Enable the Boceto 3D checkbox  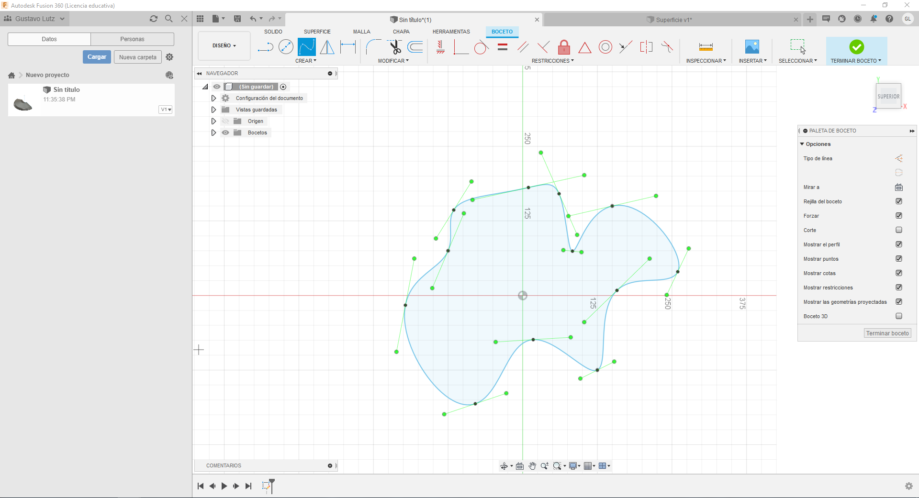tap(899, 316)
